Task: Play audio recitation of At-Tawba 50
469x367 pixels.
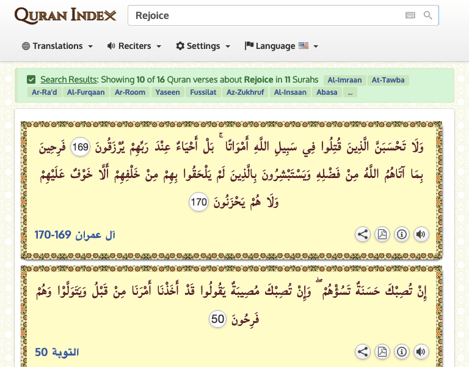Action: point(420,352)
